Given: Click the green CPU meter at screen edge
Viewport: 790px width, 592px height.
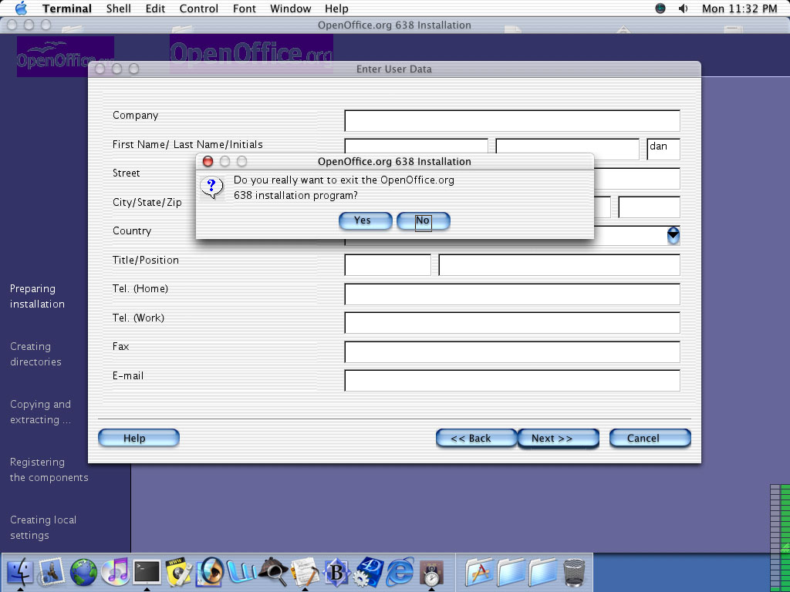Looking at the screenshot, I should tap(780, 537).
